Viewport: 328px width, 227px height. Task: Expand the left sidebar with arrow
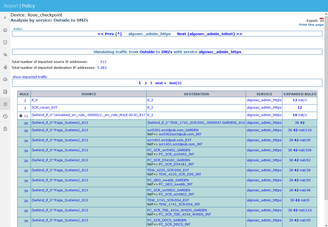click(x=5, y=18)
